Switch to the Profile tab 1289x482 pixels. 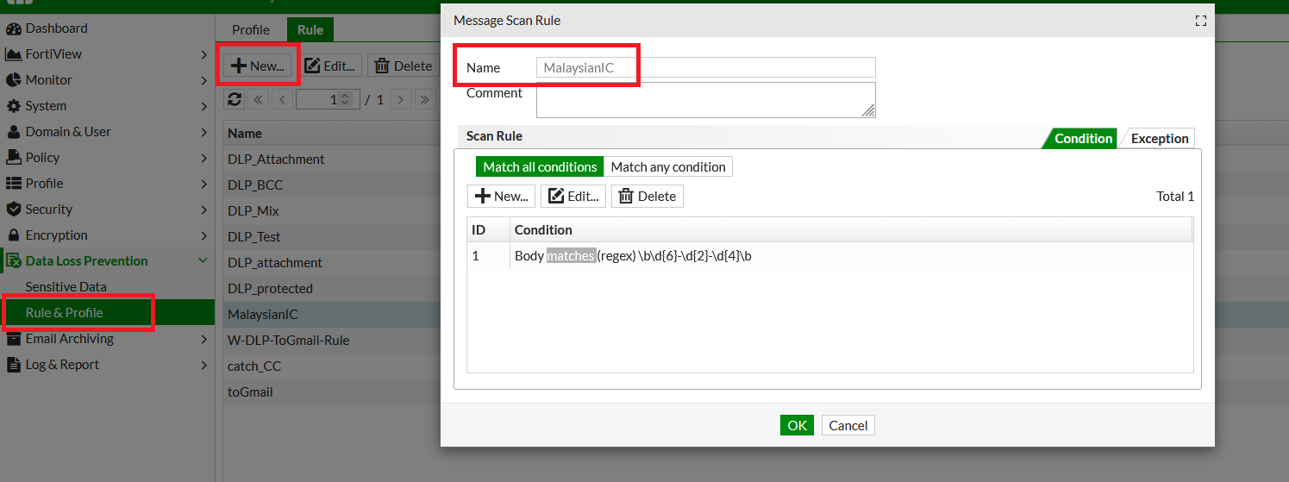click(x=251, y=29)
